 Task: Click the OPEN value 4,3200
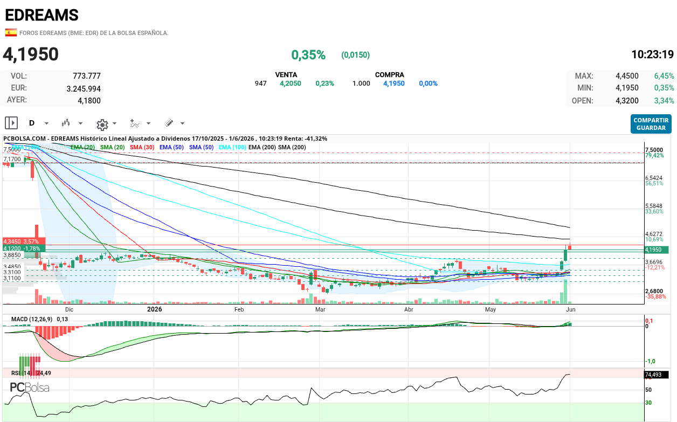point(627,101)
